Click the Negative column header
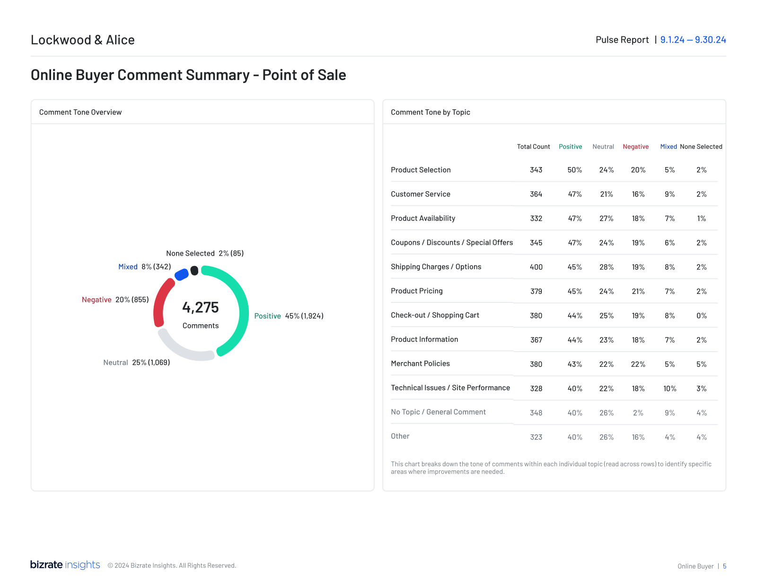 [635, 147]
